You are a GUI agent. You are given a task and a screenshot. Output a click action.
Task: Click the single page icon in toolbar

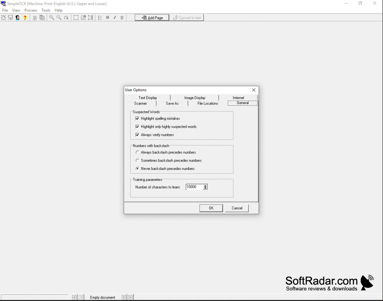[35, 18]
